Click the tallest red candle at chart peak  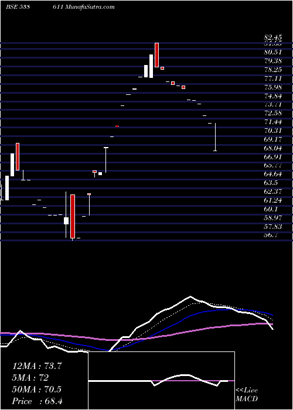click(x=156, y=55)
